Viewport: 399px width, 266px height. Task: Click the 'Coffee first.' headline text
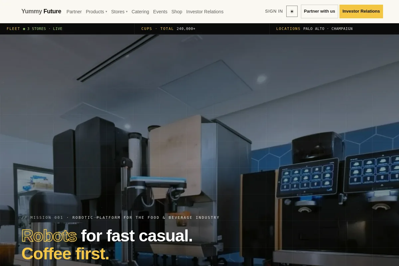(65, 254)
